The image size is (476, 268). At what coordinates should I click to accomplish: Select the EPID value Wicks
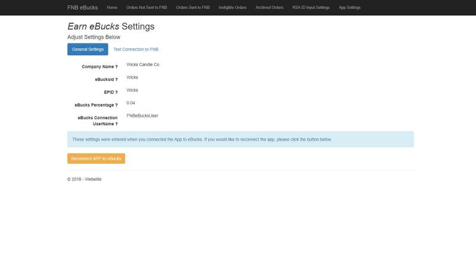point(132,90)
